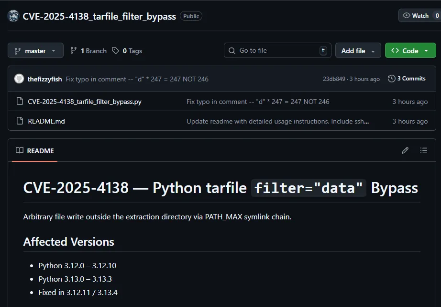Click the file icon beside README.md
Viewport: 441px width, 307px height.
click(20, 121)
